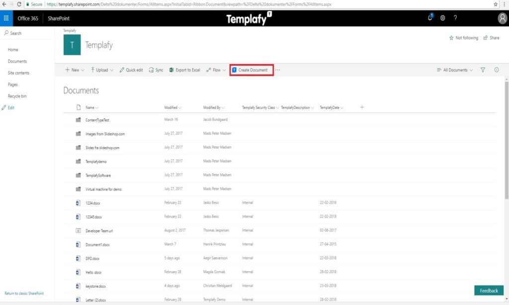This screenshot has width=509, height=305.
Task: Bookmark the page with the star icon
Action: point(496,4)
